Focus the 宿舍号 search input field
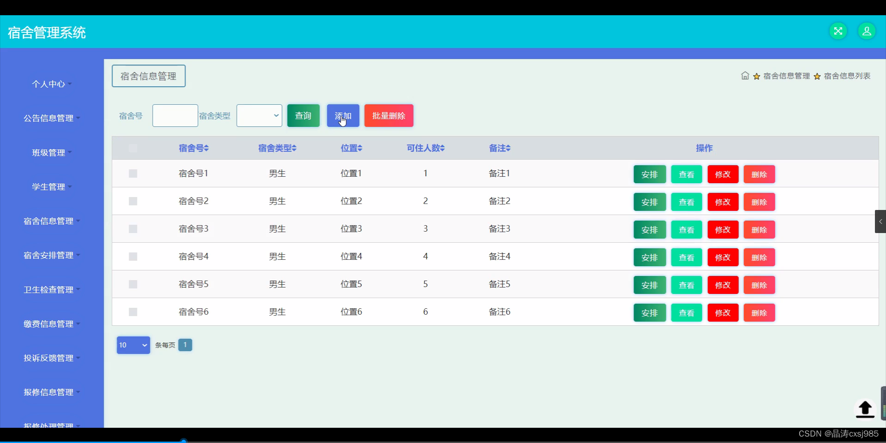Viewport: 886px width, 443px height. tap(175, 115)
